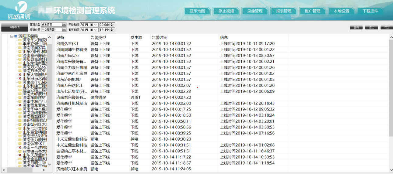Switch to the 报表管理 tab
Screen dimensions: 393x174
coord(284,11)
